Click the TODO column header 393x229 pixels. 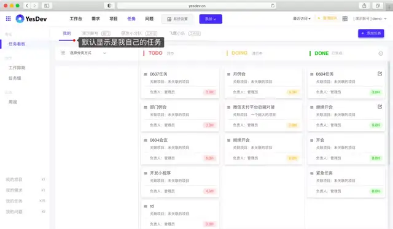(x=155, y=53)
